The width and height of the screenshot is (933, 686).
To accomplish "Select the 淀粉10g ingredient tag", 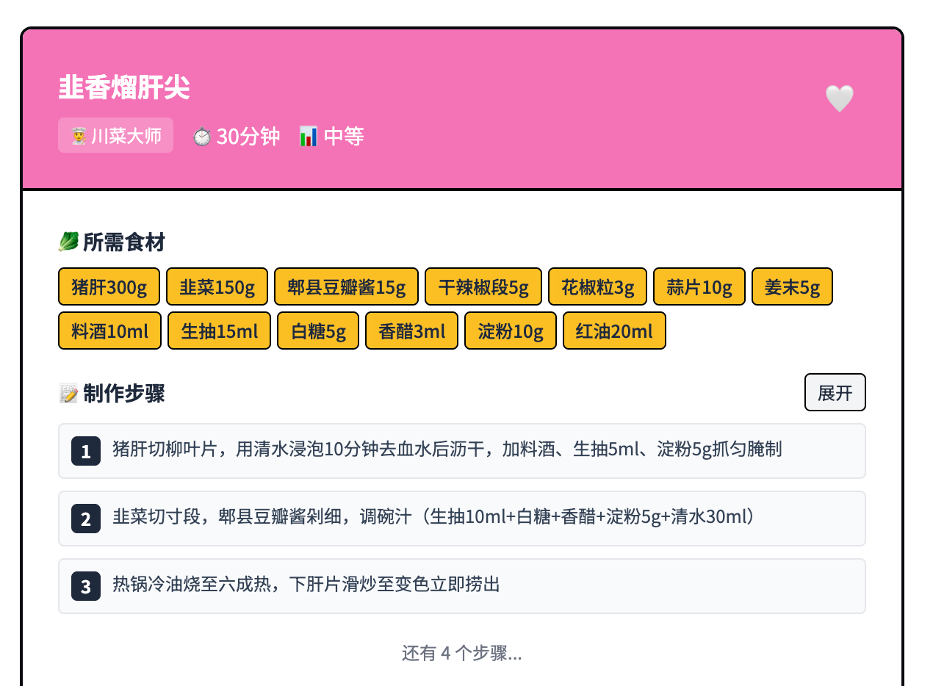I will click(x=511, y=331).
